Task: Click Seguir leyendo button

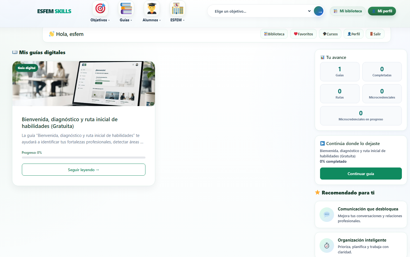Action: 84,170
